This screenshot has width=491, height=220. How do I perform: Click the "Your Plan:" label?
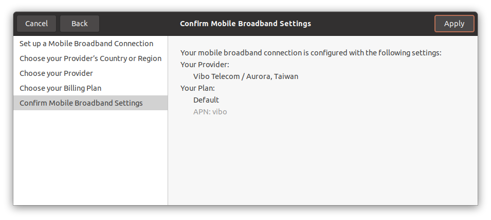(x=198, y=88)
